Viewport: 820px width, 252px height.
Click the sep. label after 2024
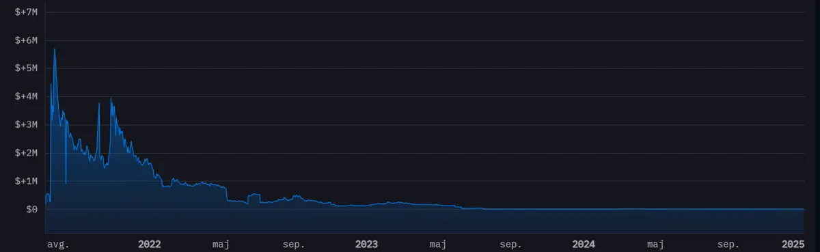[x=728, y=244]
